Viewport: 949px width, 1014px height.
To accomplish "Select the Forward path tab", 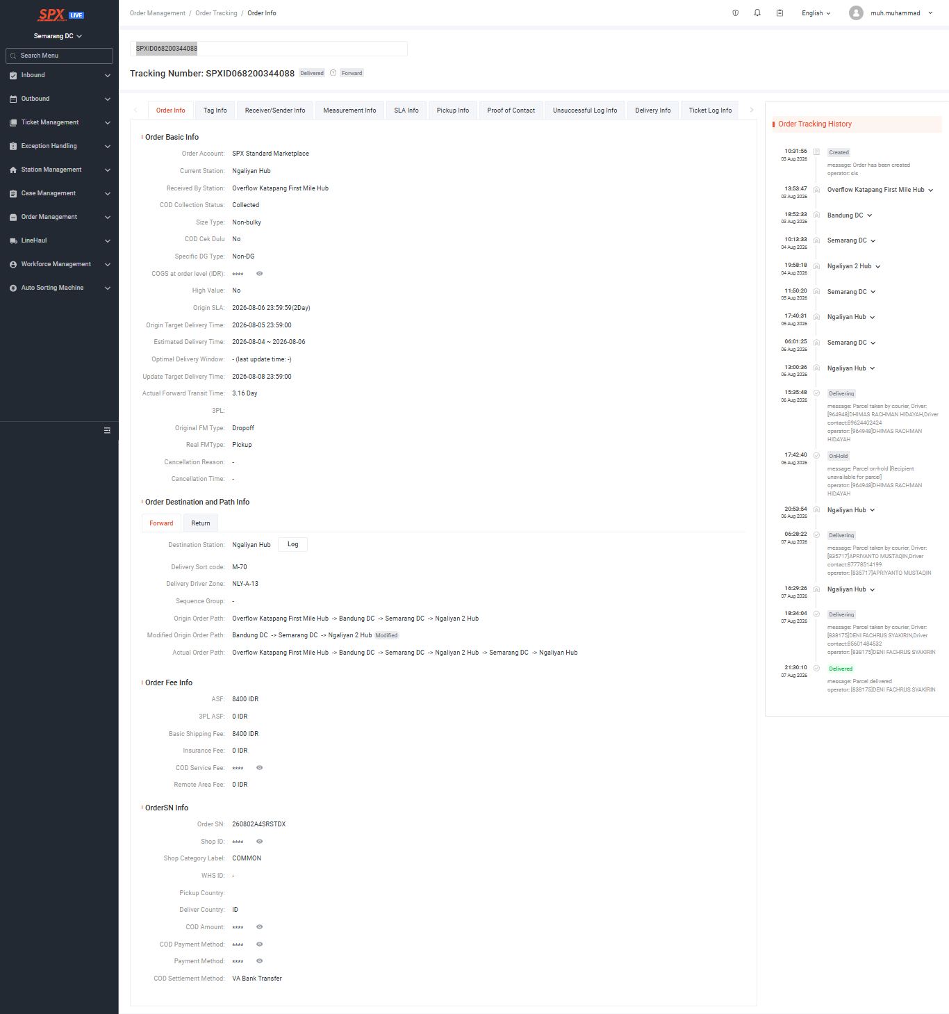I will coord(161,523).
